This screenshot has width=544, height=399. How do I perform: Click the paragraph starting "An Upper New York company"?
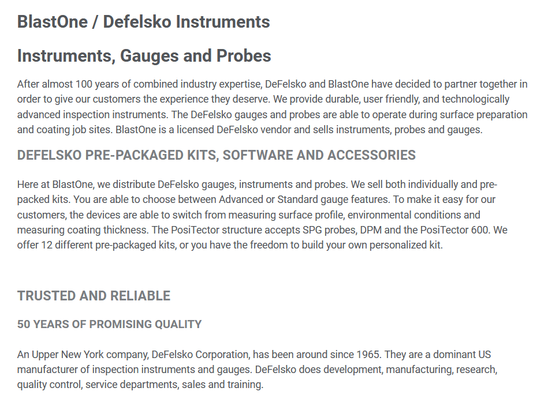click(x=257, y=369)
